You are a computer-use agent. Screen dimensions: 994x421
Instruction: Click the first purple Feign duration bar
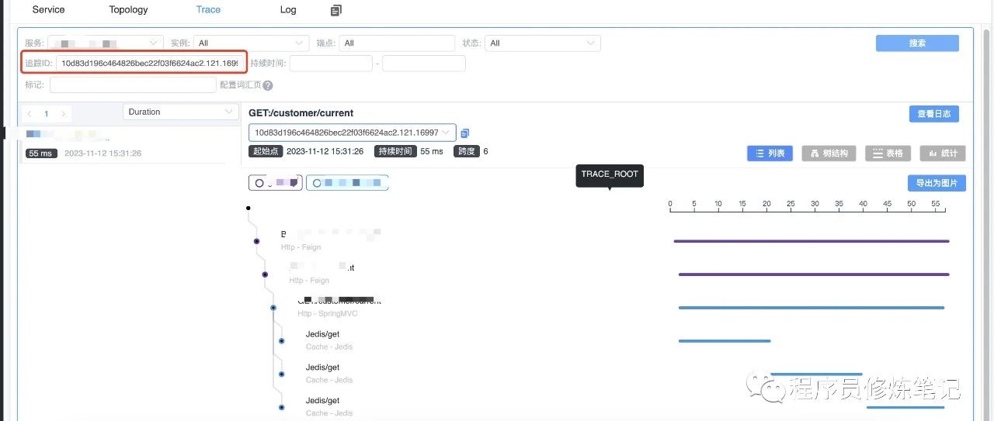pyautogui.click(x=812, y=241)
